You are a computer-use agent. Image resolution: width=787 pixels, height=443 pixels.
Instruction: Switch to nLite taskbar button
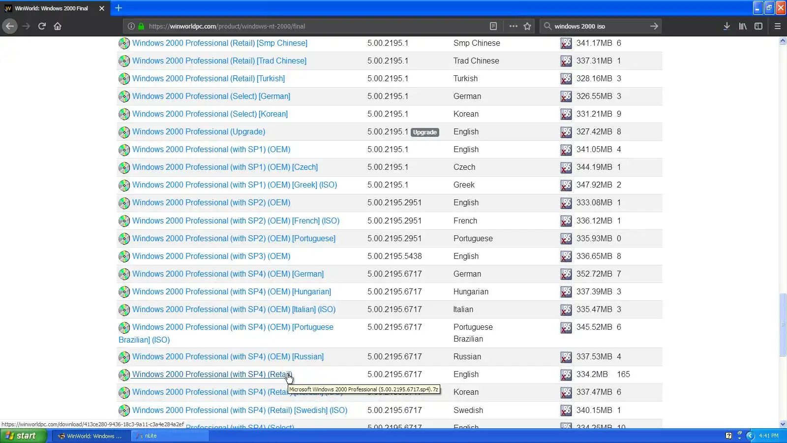(170, 436)
